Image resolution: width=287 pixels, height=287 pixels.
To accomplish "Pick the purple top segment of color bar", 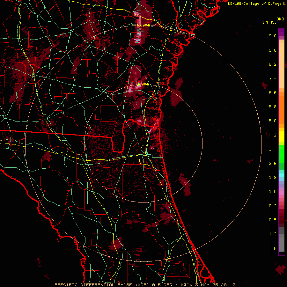I will 282,32.
